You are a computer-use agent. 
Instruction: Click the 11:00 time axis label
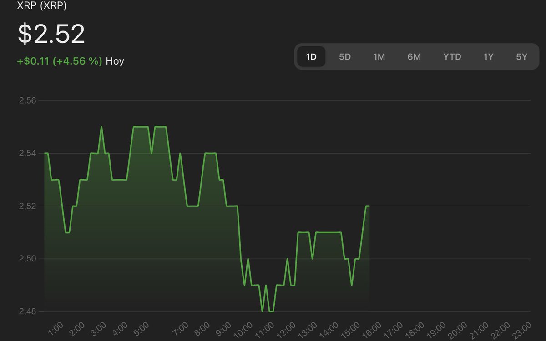point(265,330)
